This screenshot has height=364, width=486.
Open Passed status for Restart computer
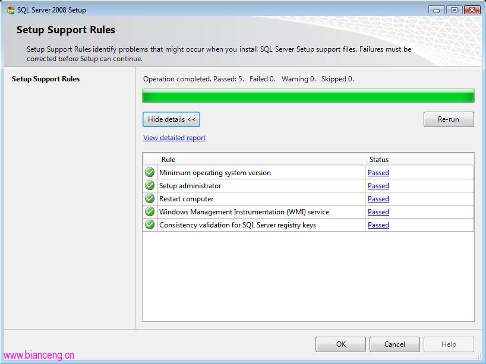point(378,198)
